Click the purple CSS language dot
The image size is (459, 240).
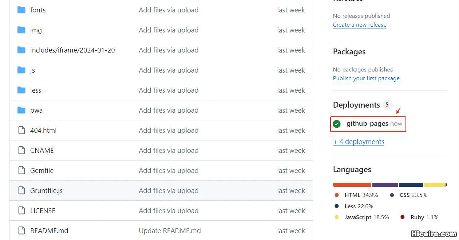(x=392, y=195)
